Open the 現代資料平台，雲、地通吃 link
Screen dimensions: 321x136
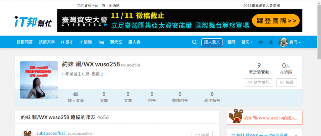tap(98, 6)
